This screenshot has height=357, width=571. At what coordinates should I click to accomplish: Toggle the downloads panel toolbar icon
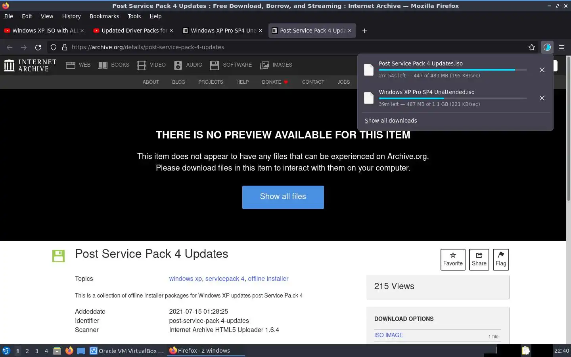tap(547, 47)
